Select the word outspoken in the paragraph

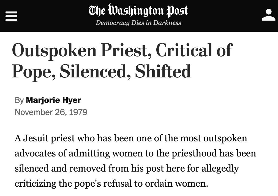click(225, 138)
